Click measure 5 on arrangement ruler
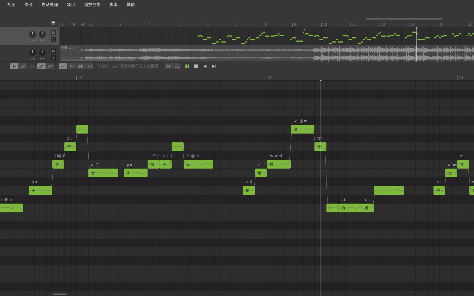This screenshot has height=296, width=474. (x=178, y=25)
